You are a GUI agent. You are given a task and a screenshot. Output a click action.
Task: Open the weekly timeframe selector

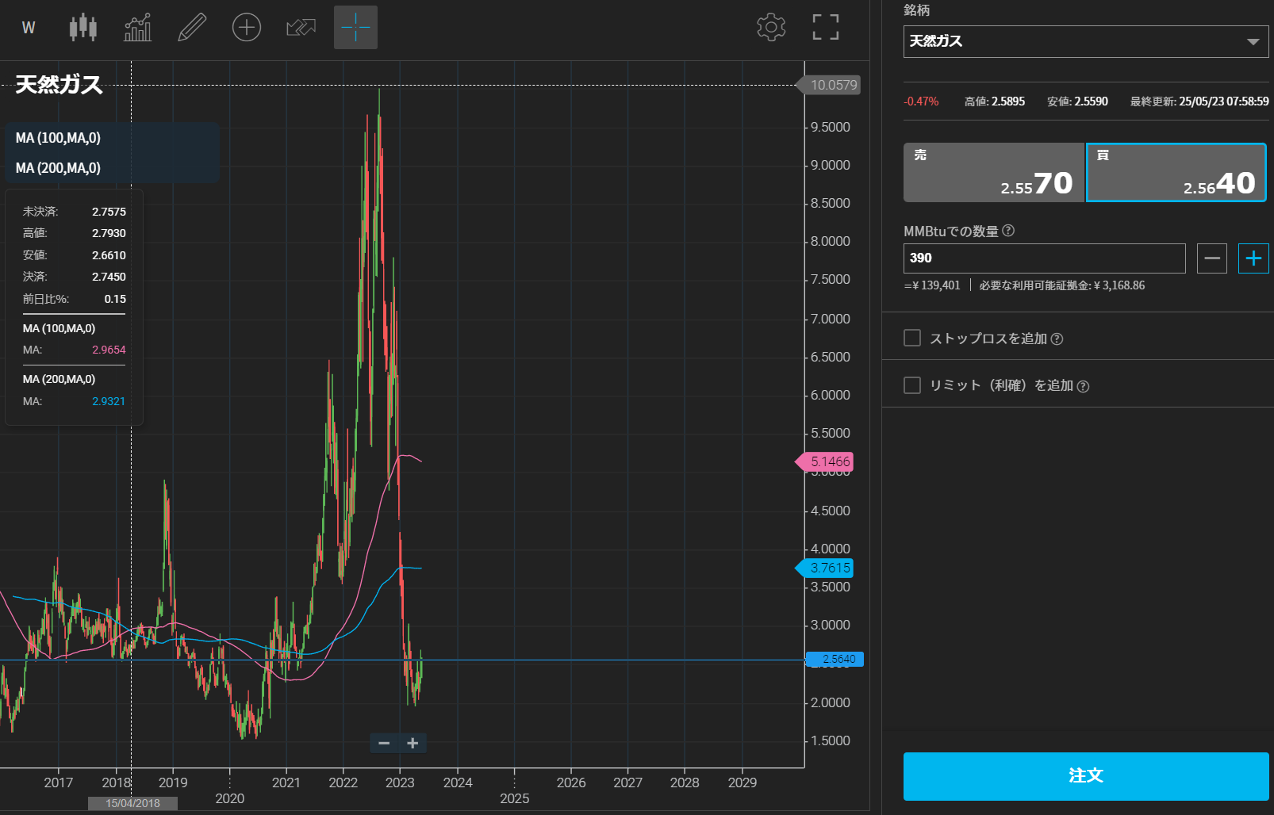coord(29,28)
